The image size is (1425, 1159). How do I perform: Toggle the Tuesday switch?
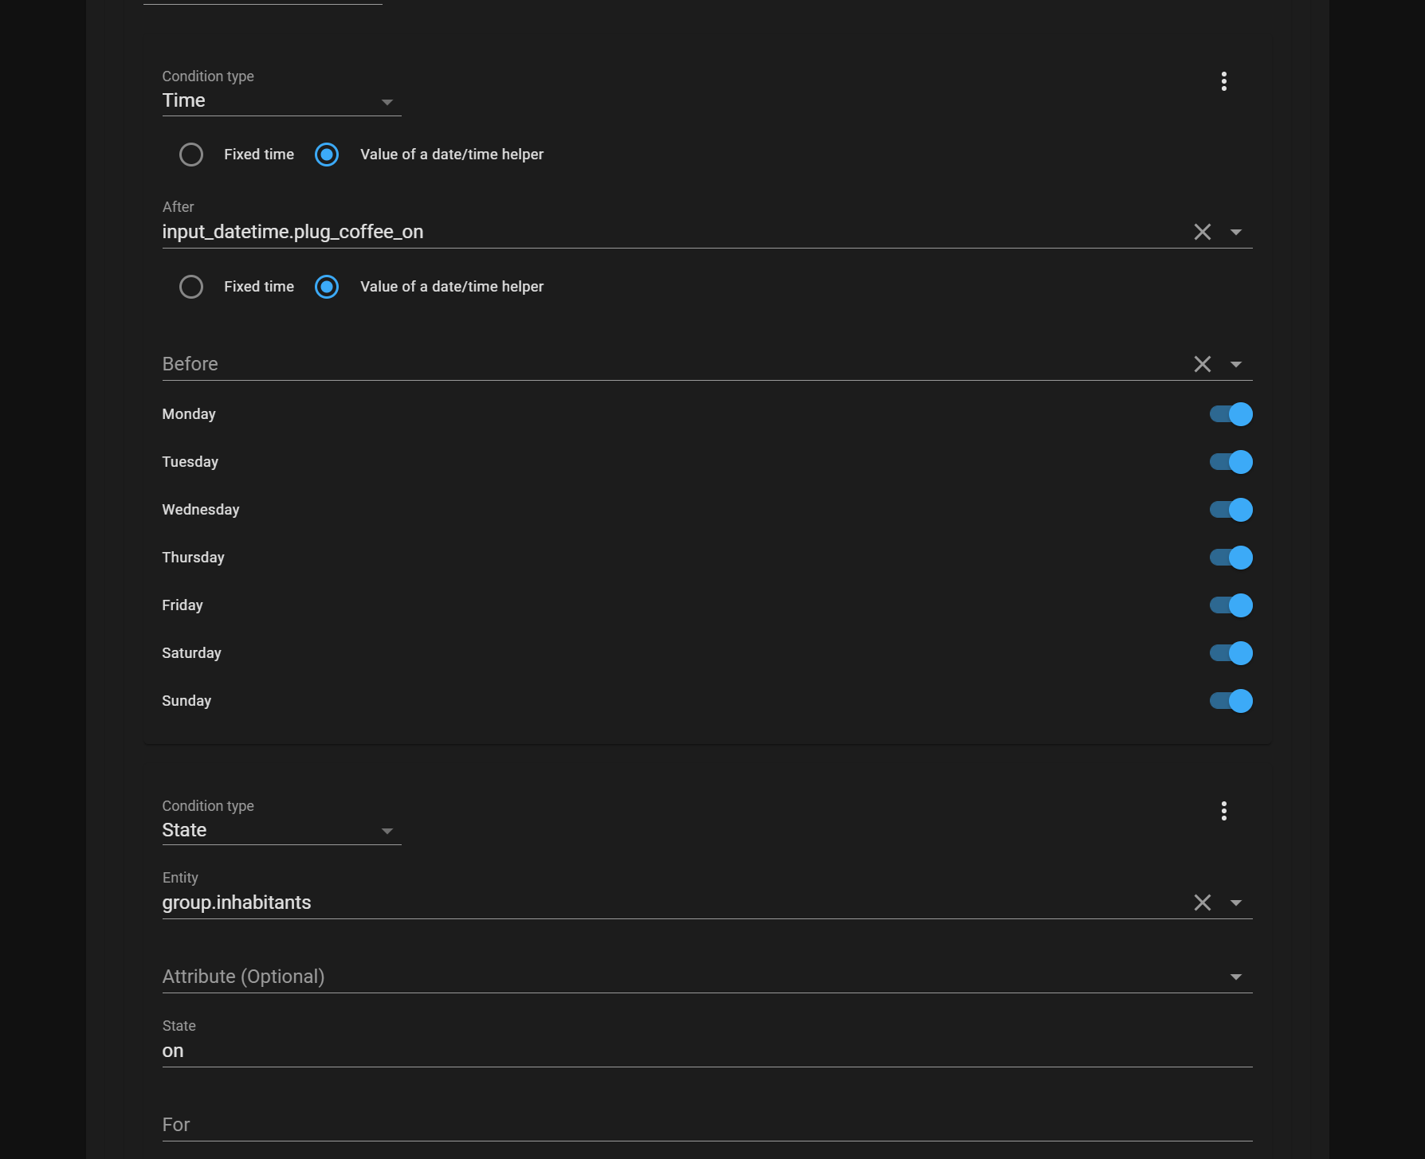(1231, 462)
